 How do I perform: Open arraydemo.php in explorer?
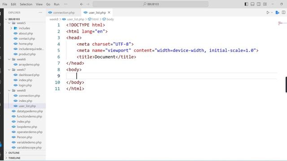click(x=29, y=64)
